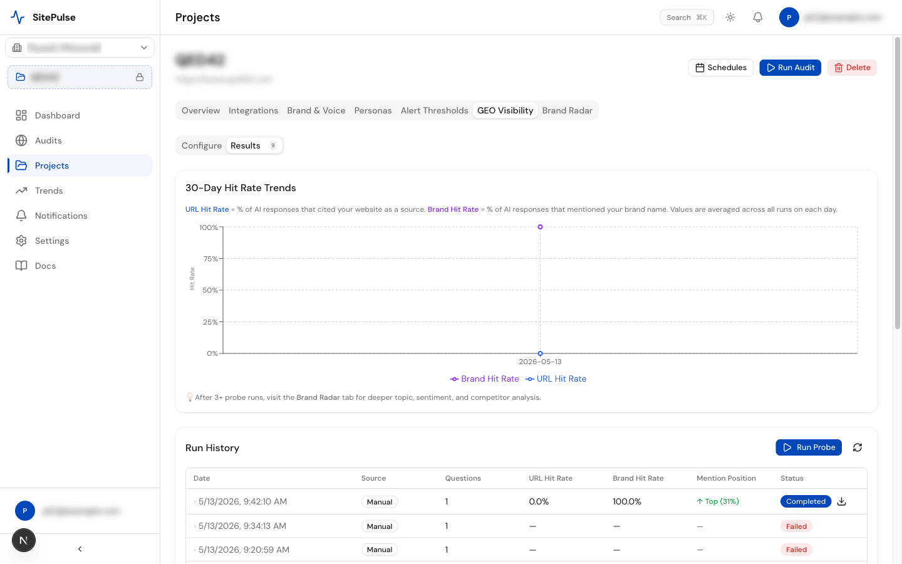This screenshot has width=902, height=564.
Task: Switch to the Overview tab
Action: 200,110
